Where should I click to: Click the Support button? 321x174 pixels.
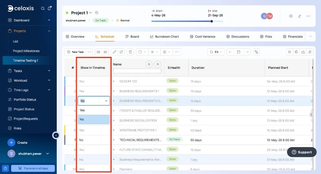tap(302, 152)
